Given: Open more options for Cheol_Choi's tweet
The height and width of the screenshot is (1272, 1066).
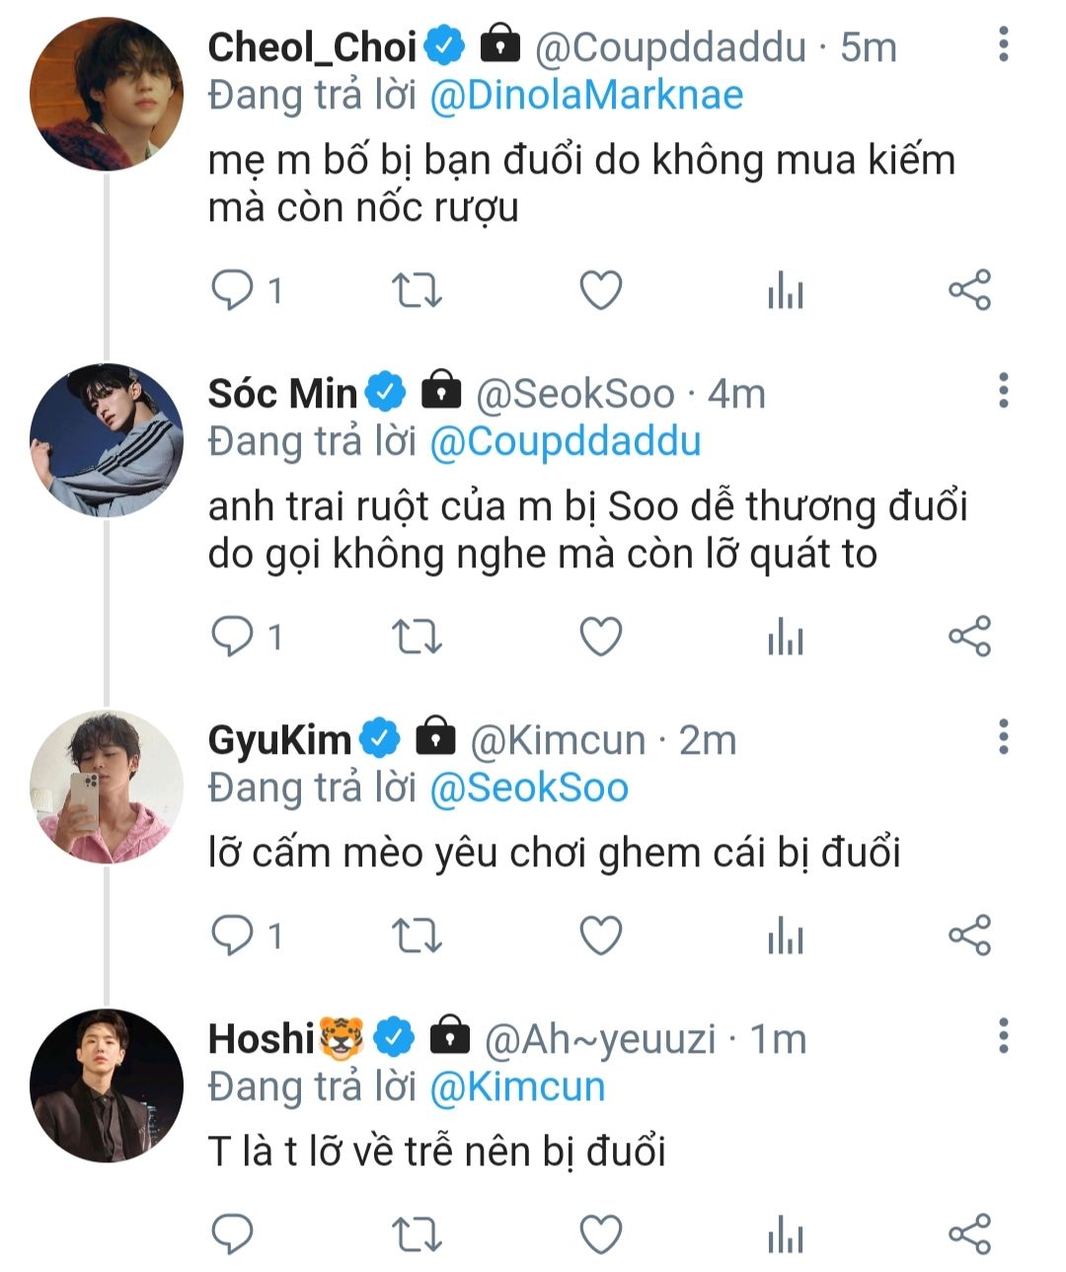Looking at the screenshot, I should click(1004, 45).
